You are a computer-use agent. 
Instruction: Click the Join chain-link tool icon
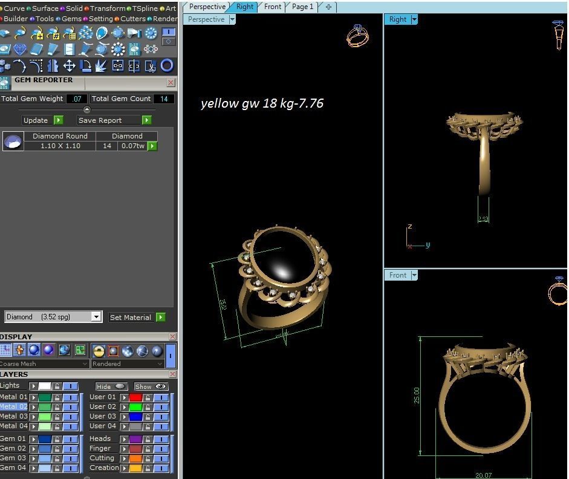click(x=118, y=66)
